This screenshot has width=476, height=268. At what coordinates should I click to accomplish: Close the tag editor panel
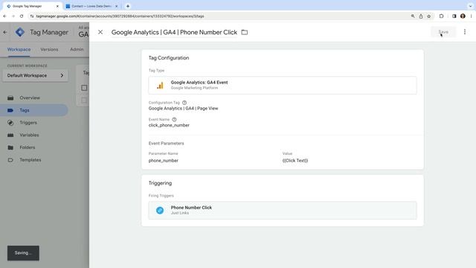click(100, 32)
